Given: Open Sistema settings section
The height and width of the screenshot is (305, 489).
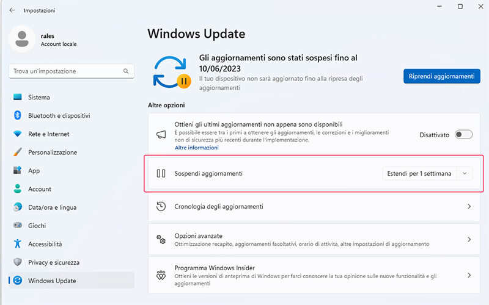Looking at the screenshot, I should click(x=72, y=97).
